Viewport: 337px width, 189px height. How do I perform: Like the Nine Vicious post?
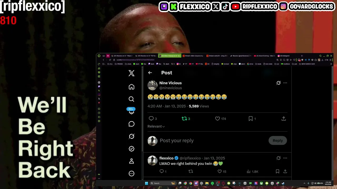tap(217, 119)
